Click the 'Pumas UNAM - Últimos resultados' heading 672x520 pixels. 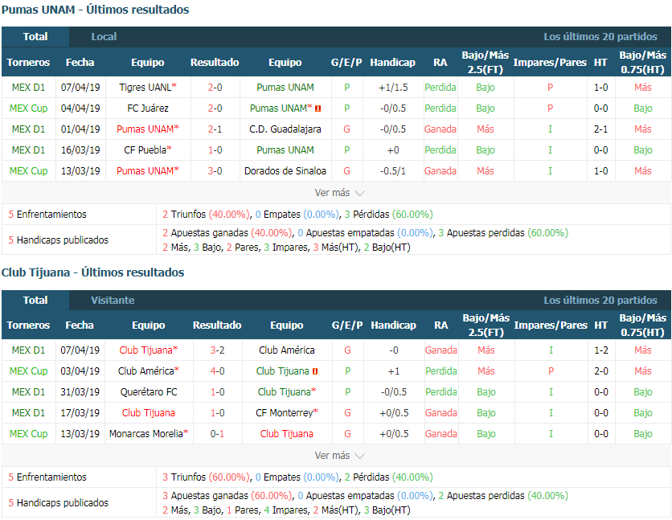tap(95, 10)
